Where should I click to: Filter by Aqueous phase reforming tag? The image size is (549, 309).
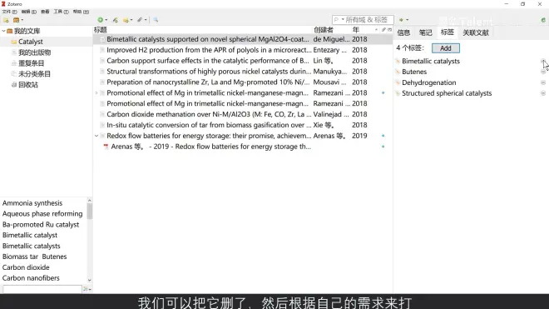[x=42, y=213]
